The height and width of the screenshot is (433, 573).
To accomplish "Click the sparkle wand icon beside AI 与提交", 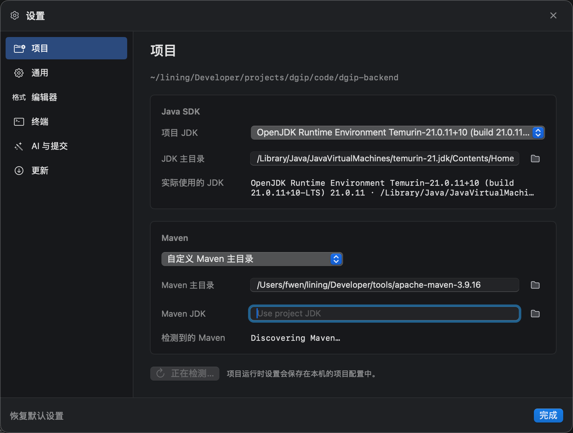I will point(19,146).
